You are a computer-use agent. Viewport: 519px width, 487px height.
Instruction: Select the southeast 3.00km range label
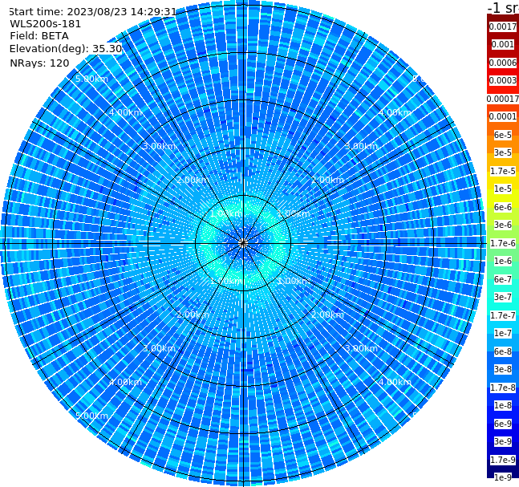click(361, 348)
